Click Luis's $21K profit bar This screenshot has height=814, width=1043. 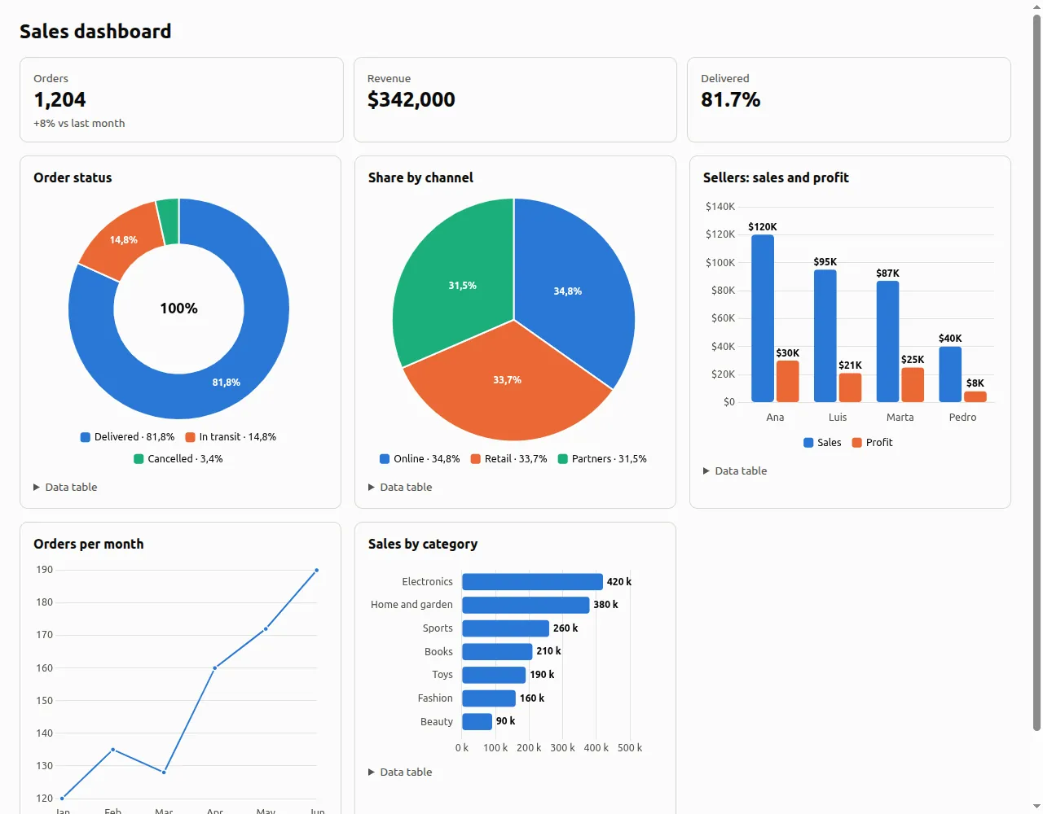click(x=851, y=387)
